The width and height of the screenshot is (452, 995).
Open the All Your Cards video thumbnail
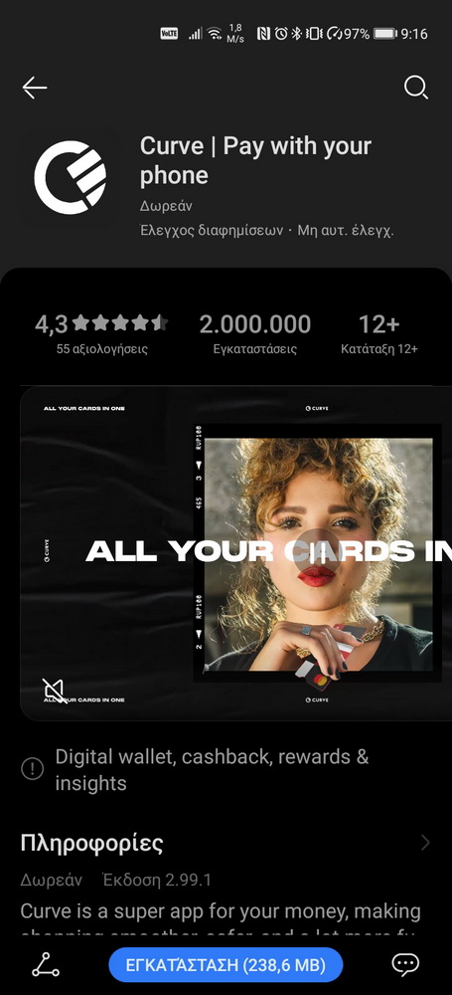coord(235,553)
